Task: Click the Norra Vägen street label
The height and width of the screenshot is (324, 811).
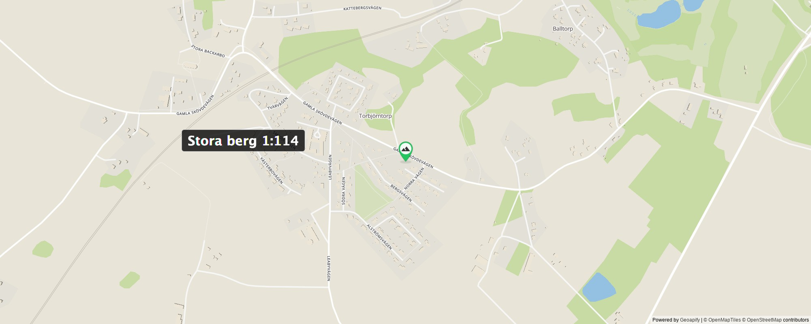Action: click(x=414, y=179)
